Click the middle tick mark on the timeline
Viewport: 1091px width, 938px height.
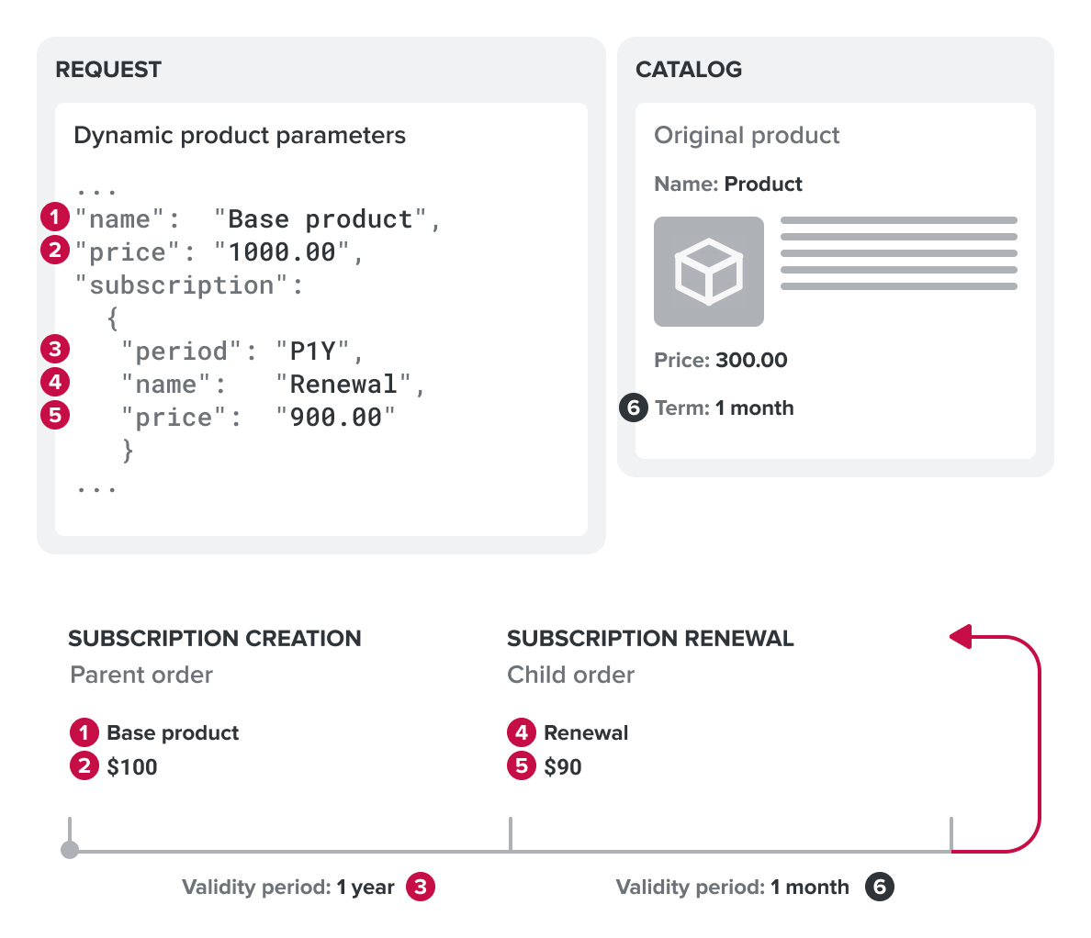point(511,834)
